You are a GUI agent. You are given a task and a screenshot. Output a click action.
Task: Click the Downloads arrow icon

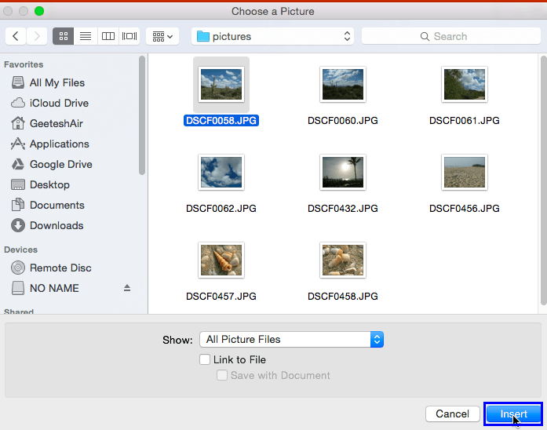click(x=18, y=226)
